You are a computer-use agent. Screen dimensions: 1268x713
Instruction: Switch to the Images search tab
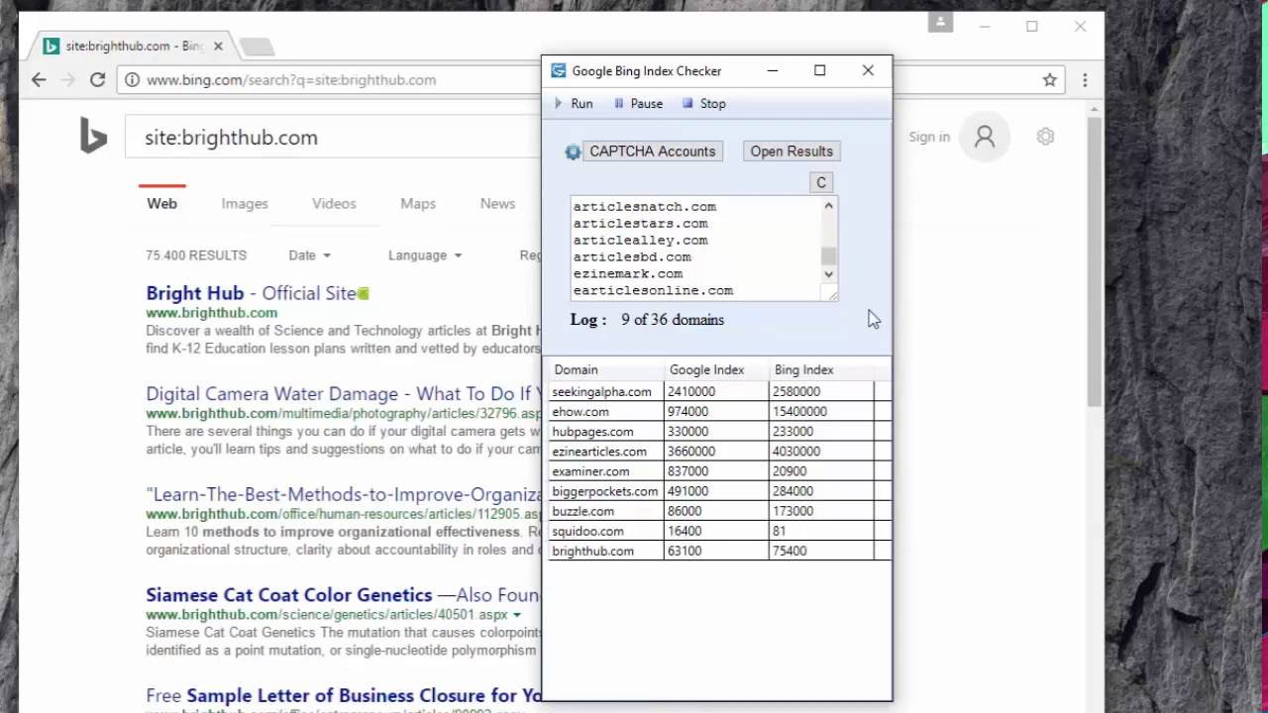pyautogui.click(x=245, y=203)
